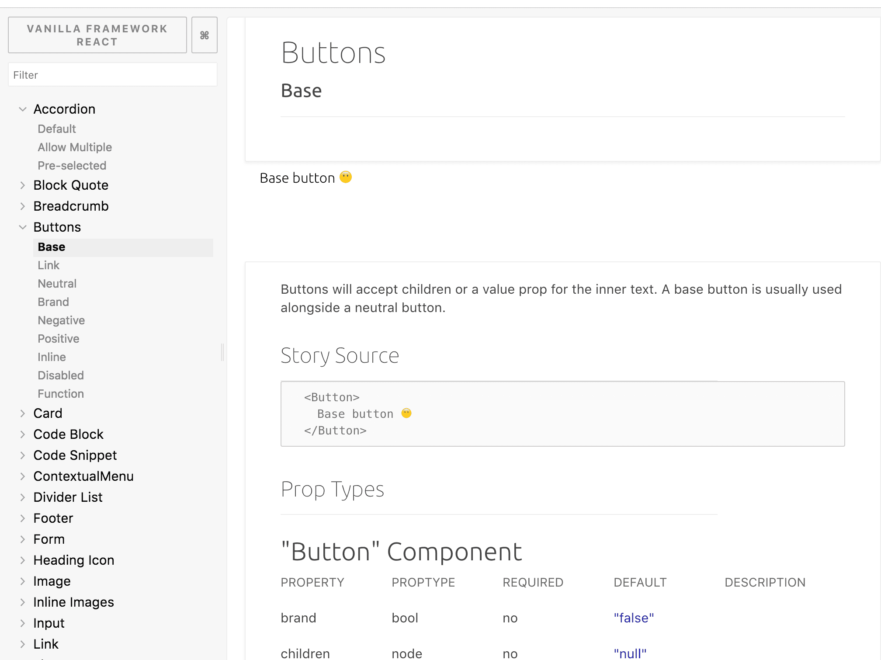Click the PROPERTY column header
Viewport: 881px width, 660px height.
point(312,582)
